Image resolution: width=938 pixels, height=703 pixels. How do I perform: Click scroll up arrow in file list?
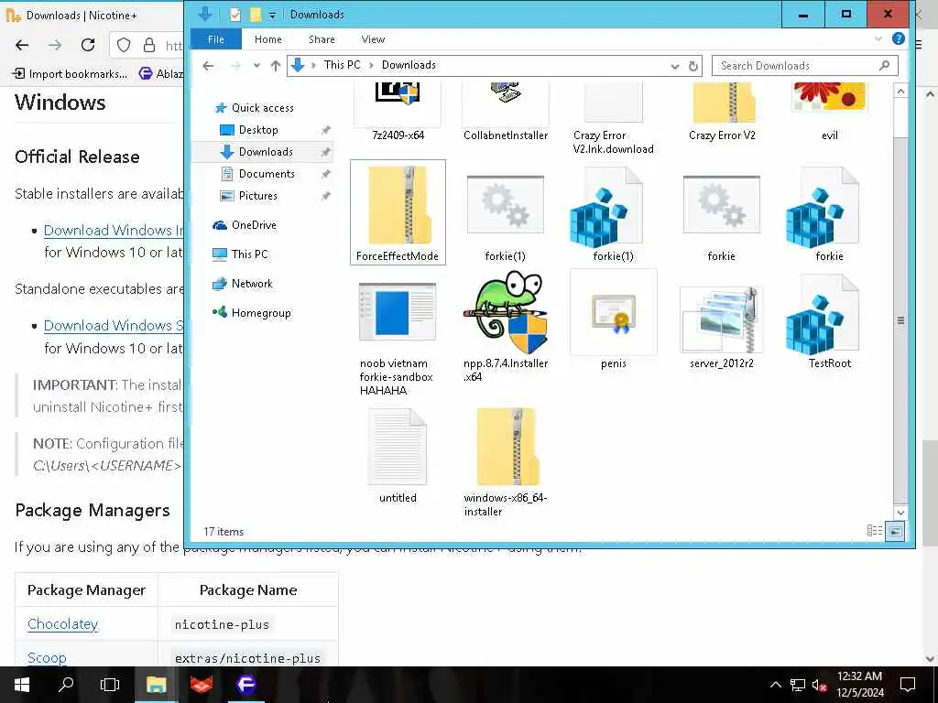[900, 91]
